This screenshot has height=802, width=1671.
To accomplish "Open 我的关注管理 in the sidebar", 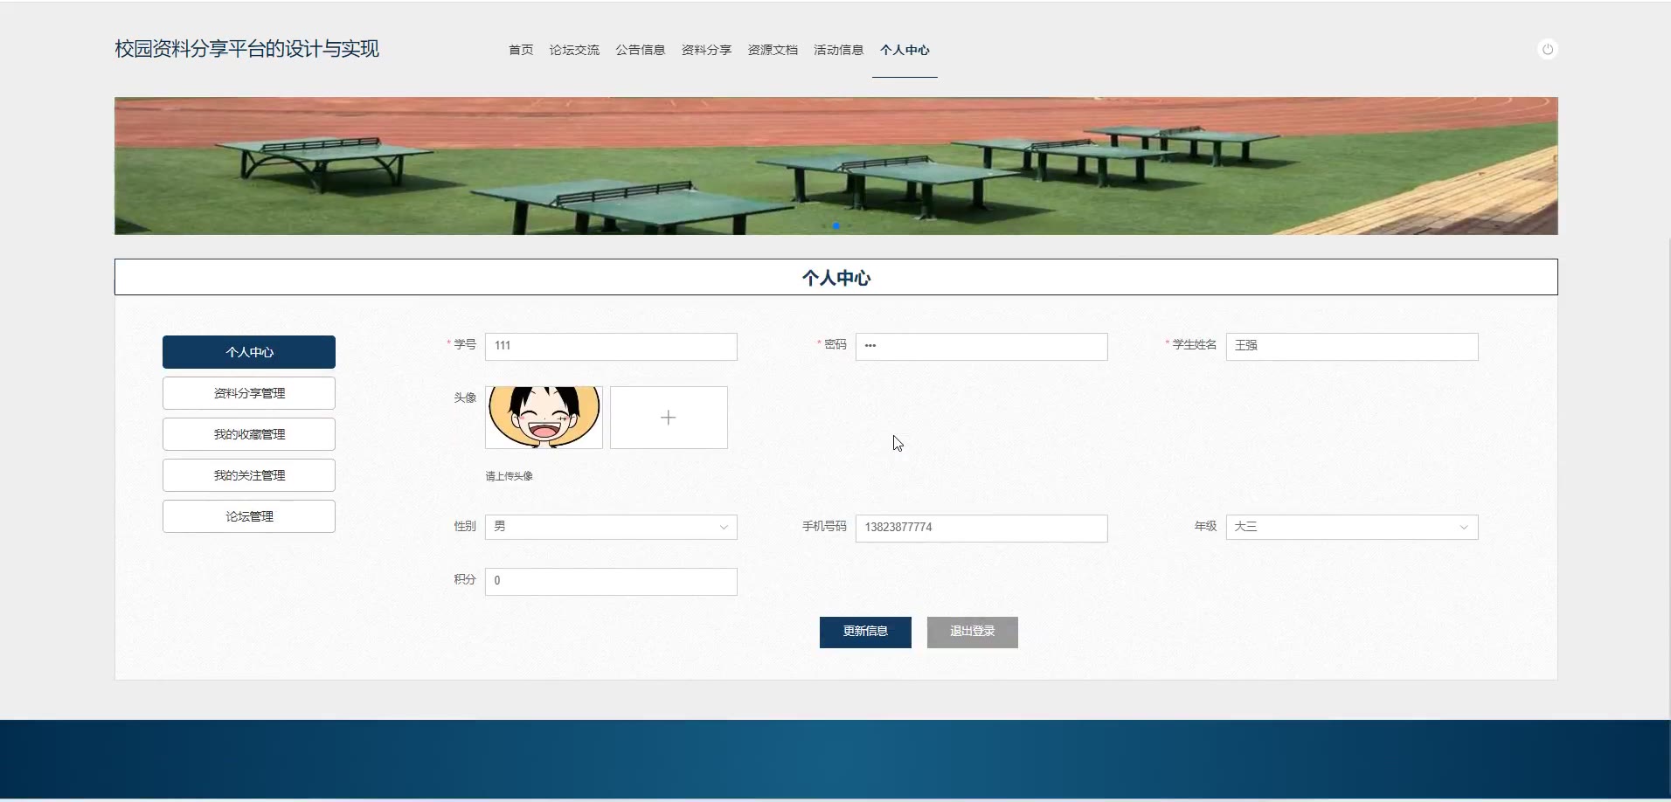I will (x=249, y=475).
